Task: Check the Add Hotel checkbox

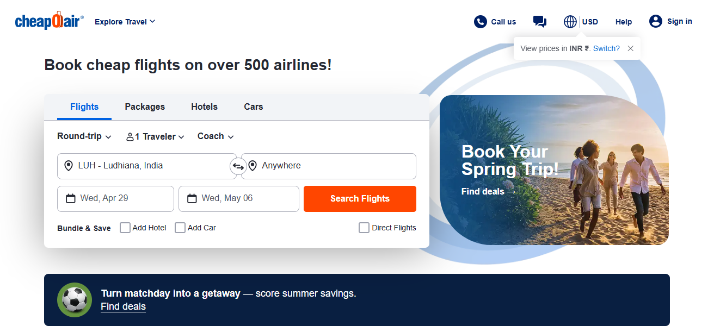Action: pos(125,228)
